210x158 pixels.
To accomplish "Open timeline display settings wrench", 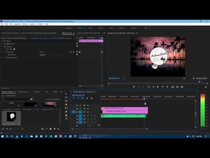I will click(91, 98).
